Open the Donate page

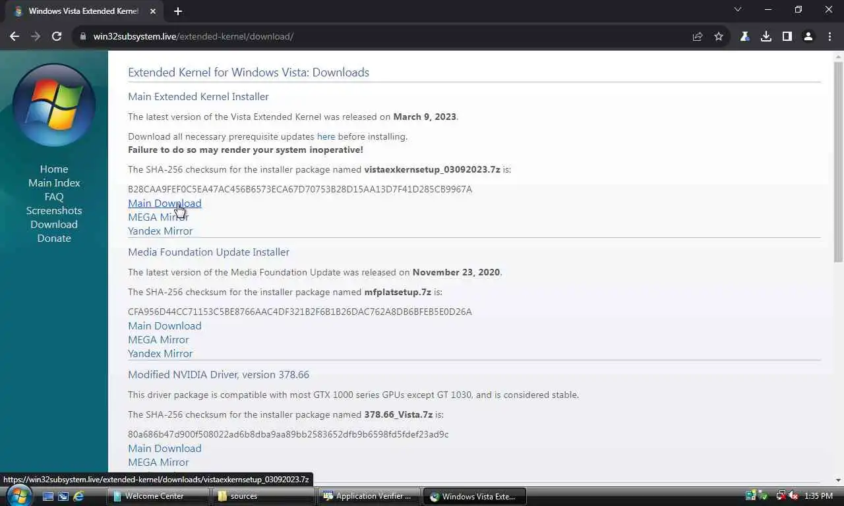tap(54, 239)
